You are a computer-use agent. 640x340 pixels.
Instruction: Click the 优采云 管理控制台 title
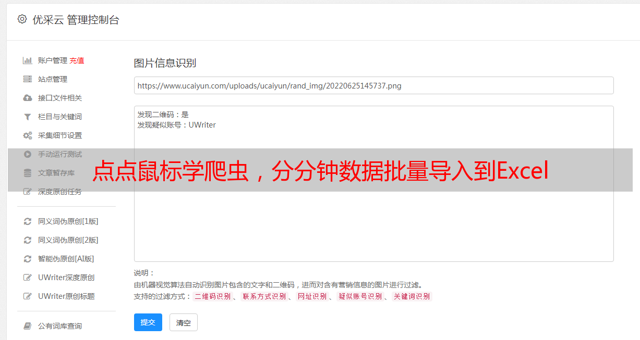(x=76, y=20)
